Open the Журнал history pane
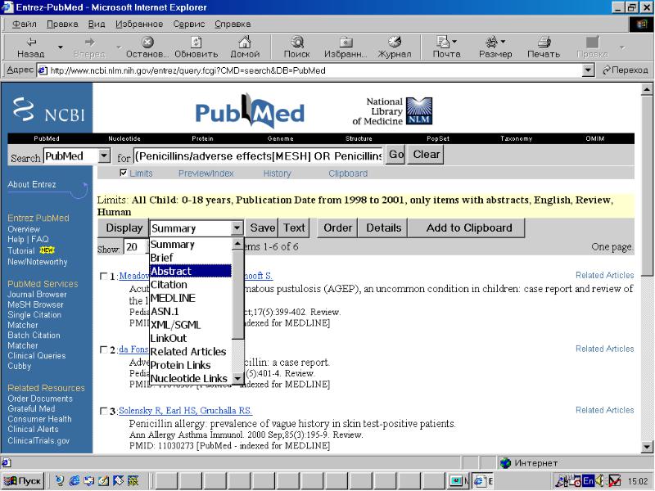This screenshot has width=655, height=491. click(x=395, y=47)
